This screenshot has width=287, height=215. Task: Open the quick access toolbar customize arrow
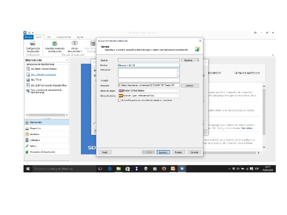point(33,33)
